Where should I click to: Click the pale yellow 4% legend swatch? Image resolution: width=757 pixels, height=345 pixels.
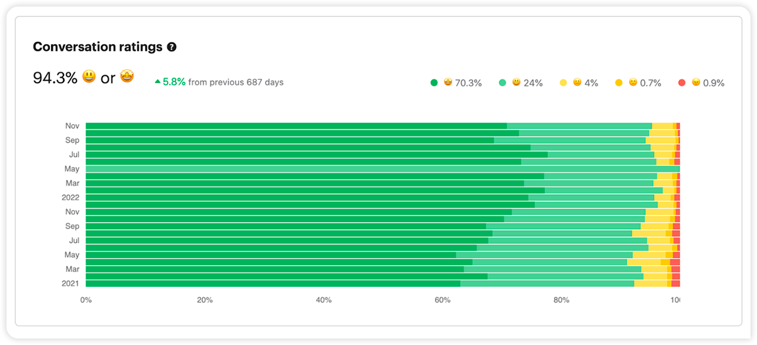pos(563,83)
